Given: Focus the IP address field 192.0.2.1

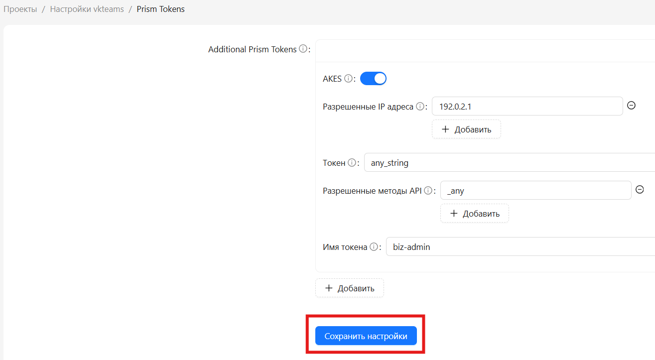Looking at the screenshot, I should pyautogui.click(x=527, y=106).
